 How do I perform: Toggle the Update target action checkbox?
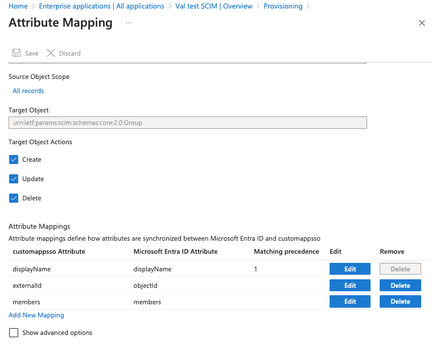click(x=14, y=179)
